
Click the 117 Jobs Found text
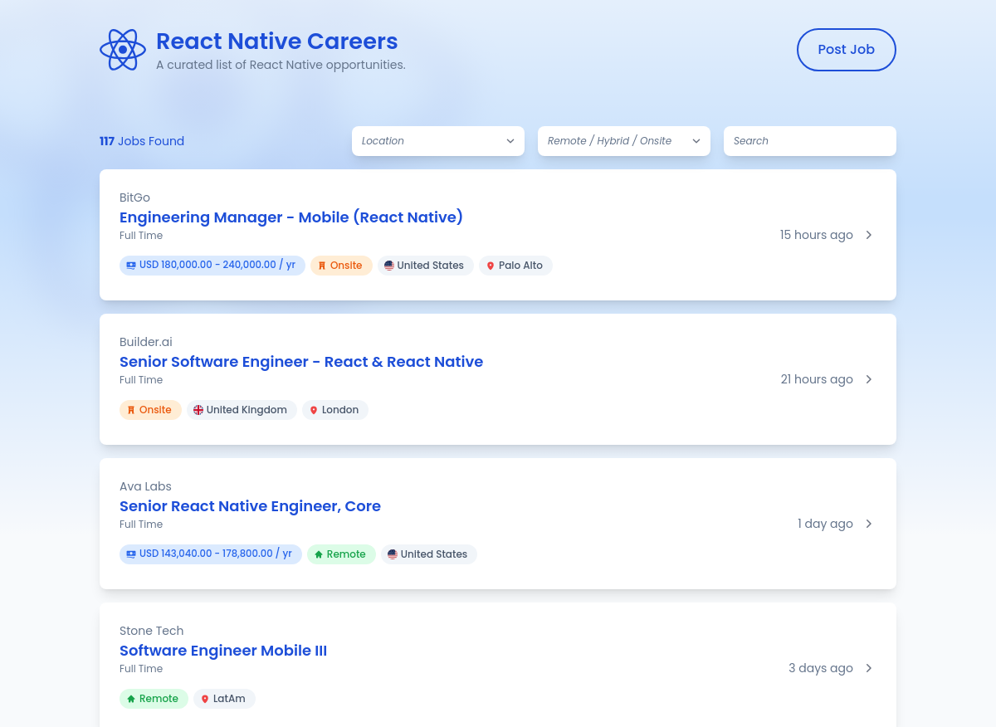142,141
